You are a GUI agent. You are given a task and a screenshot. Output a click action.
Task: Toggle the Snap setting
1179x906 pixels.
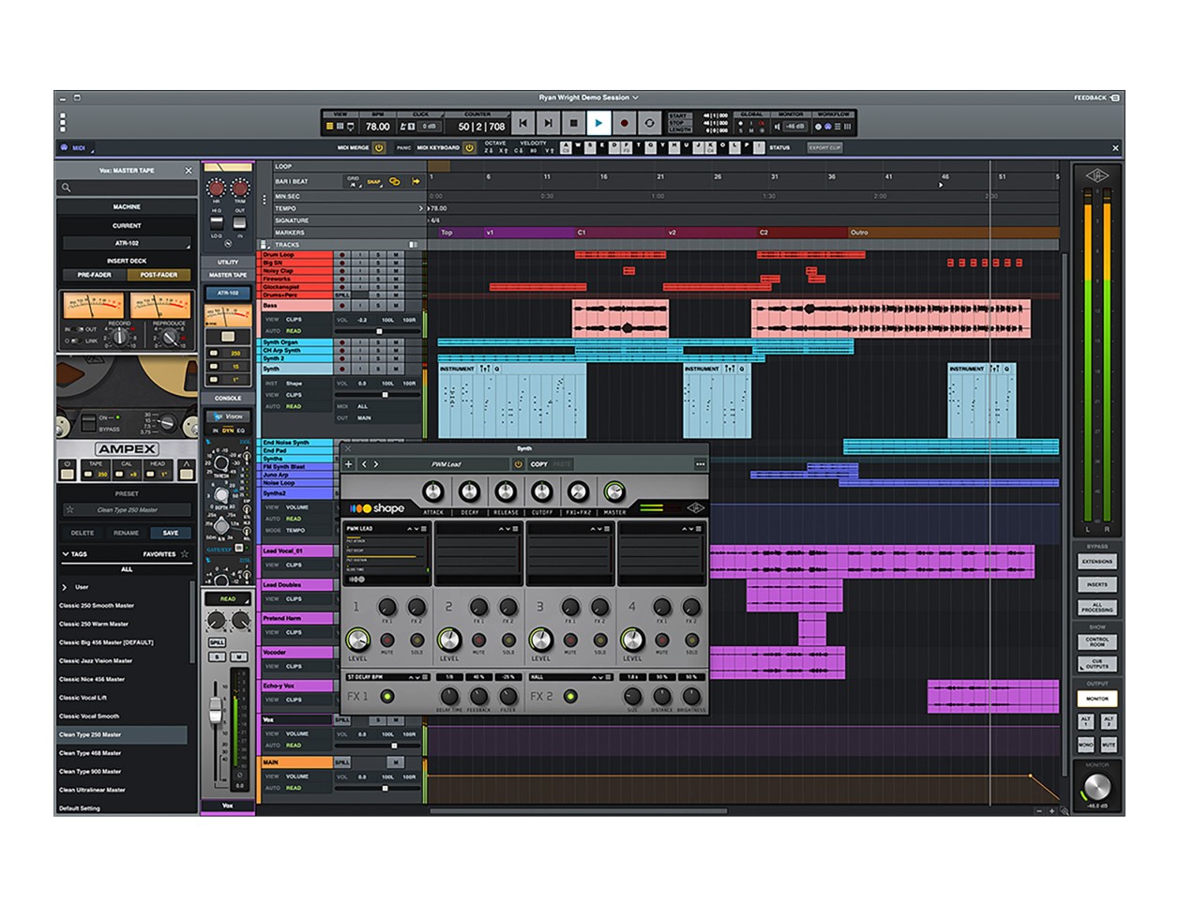pyautogui.click(x=373, y=182)
